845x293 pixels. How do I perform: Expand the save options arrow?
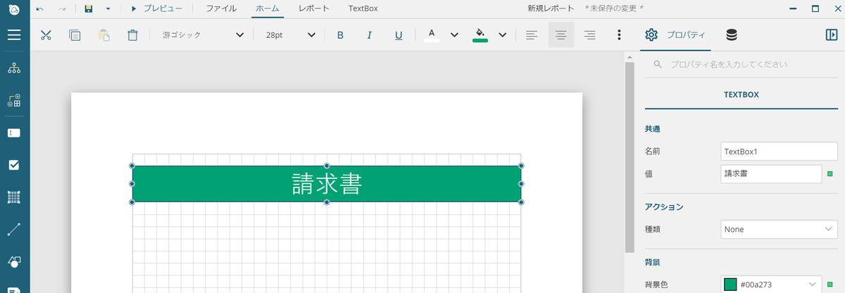coord(108,8)
